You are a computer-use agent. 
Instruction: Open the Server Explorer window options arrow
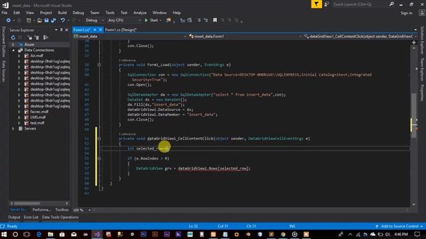56,30
